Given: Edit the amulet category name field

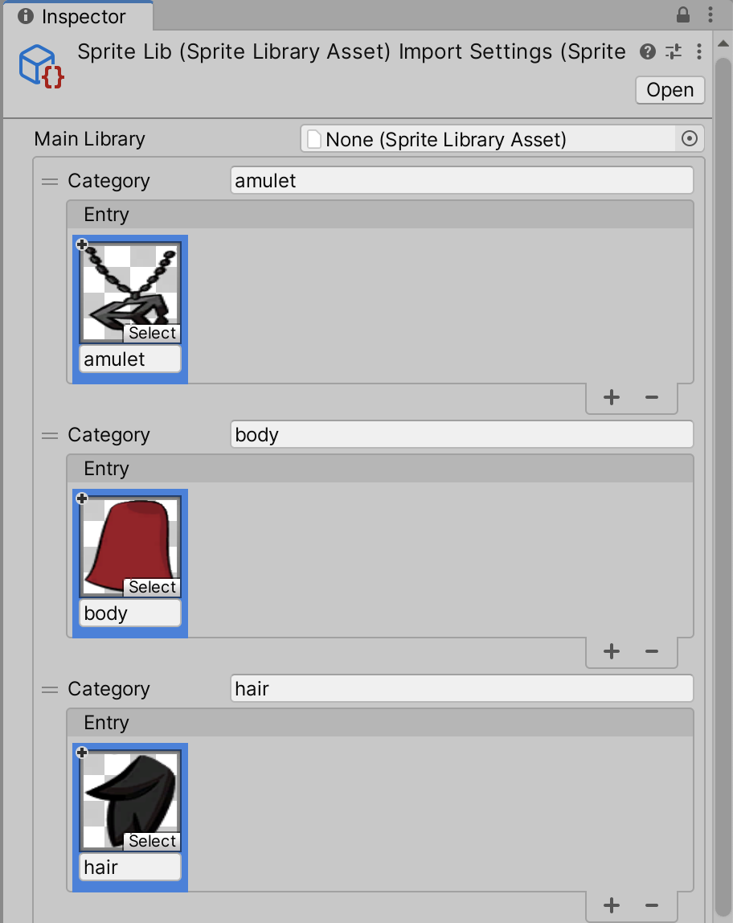Looking at the screenshot, I should pyautogui.click(x=461, y=181).
